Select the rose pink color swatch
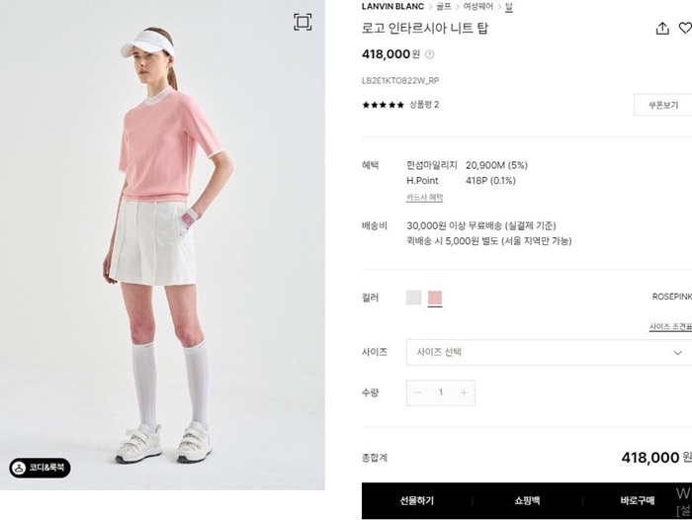This screenshot has width=692, height=520. click(x=435, y=298)
